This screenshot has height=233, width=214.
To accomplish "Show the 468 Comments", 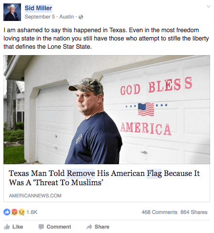I will (159, 212).
